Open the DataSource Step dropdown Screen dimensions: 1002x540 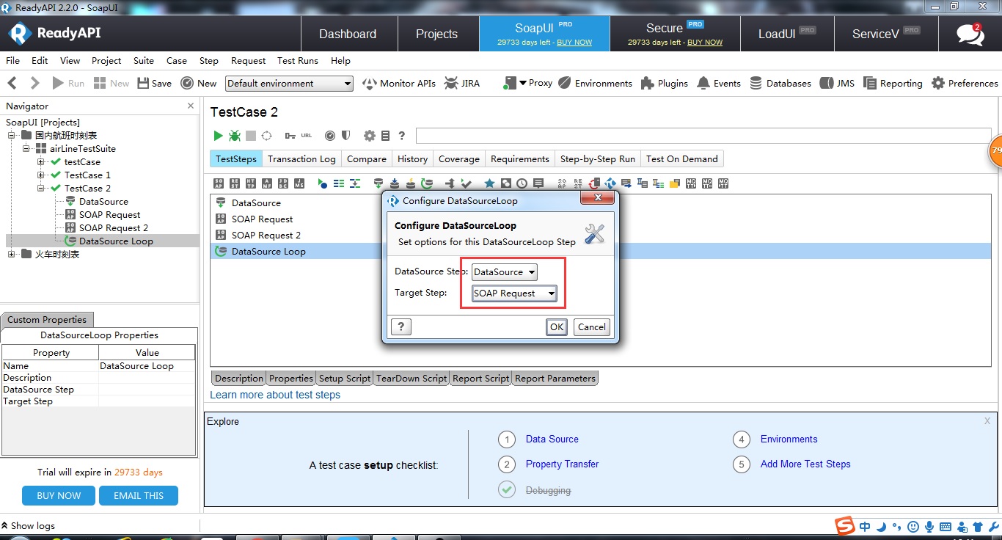coord(505,272)
